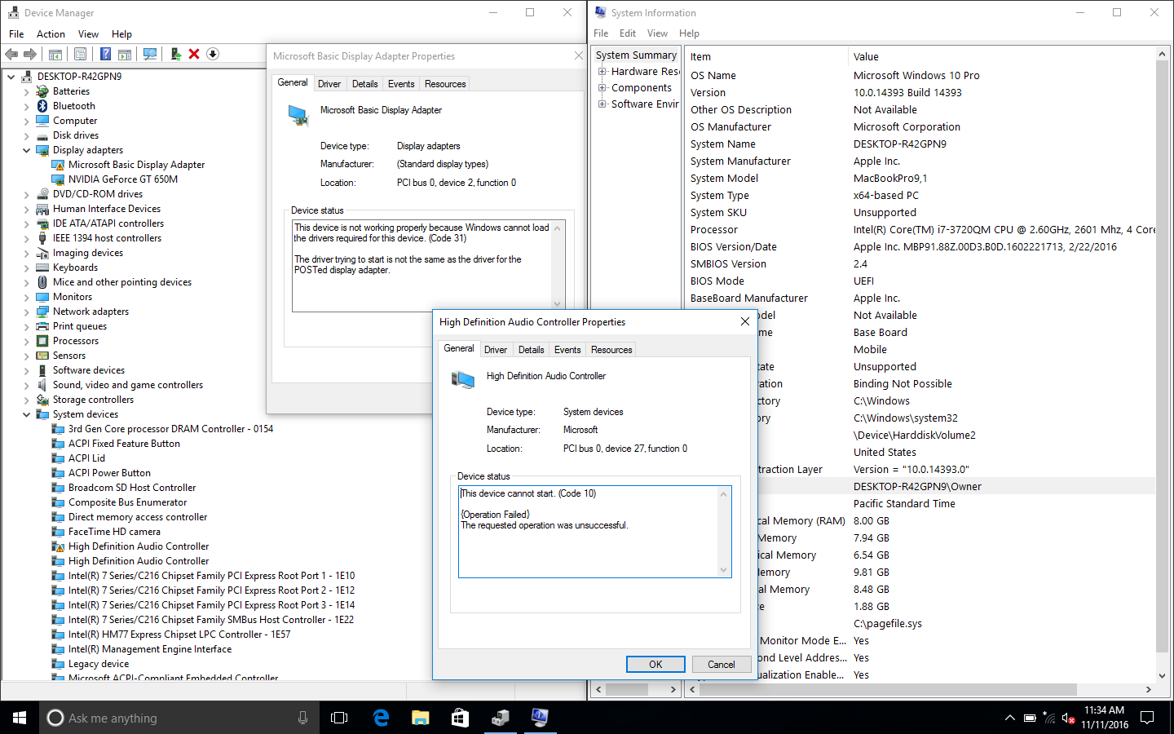Image resolution: width=1174 pixels, height=734 pixels.
Task: Switch to Driver tab in High Definition Audio dialog
Action: (496, 350)
